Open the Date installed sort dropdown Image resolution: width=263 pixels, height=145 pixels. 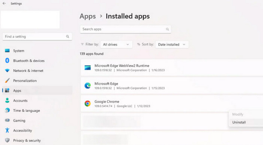coord(172,45)
